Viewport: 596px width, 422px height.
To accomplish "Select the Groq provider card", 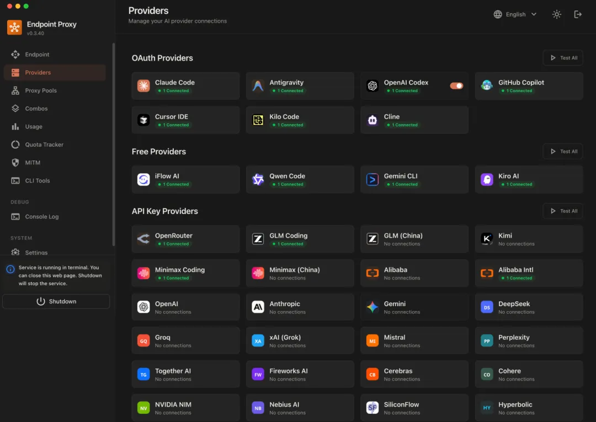I will click(x=185, y=341).
